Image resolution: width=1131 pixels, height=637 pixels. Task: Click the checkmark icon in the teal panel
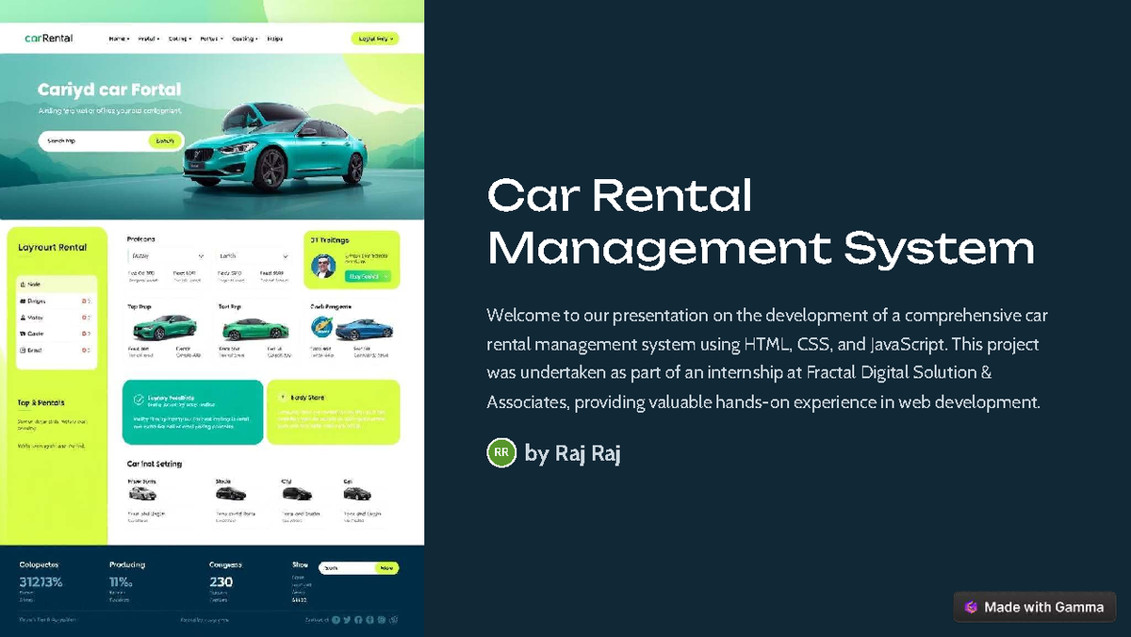point(139,400)
